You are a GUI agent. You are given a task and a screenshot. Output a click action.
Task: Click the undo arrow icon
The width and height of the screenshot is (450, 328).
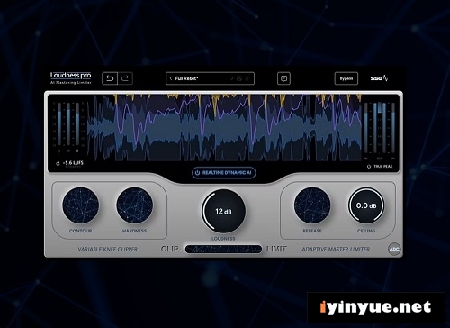click(110, 78)
